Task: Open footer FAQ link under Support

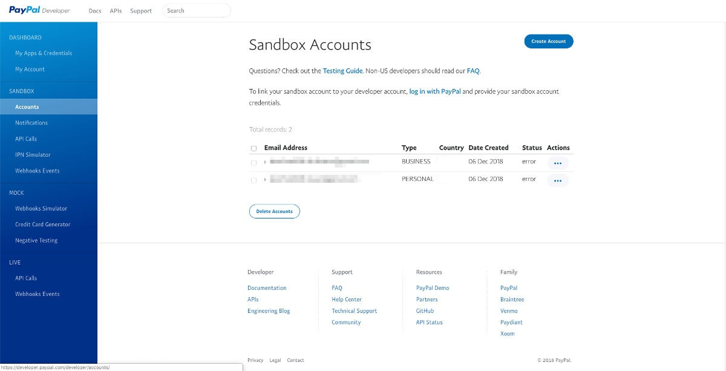Action: click(x=336, y=288)
